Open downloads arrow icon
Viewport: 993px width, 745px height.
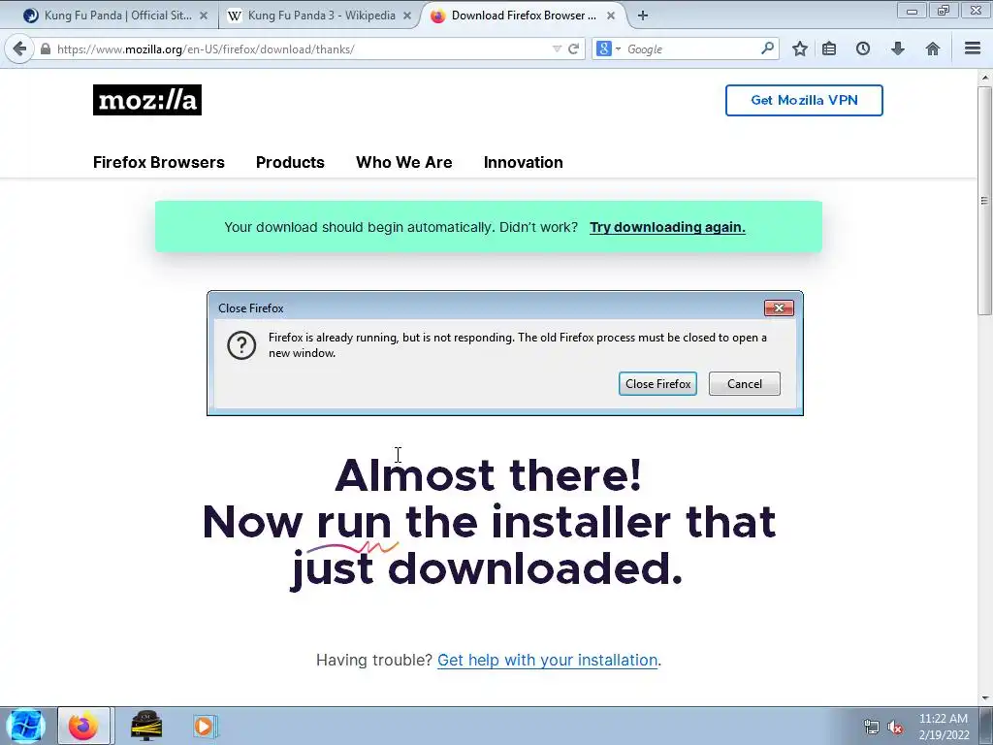897,49
